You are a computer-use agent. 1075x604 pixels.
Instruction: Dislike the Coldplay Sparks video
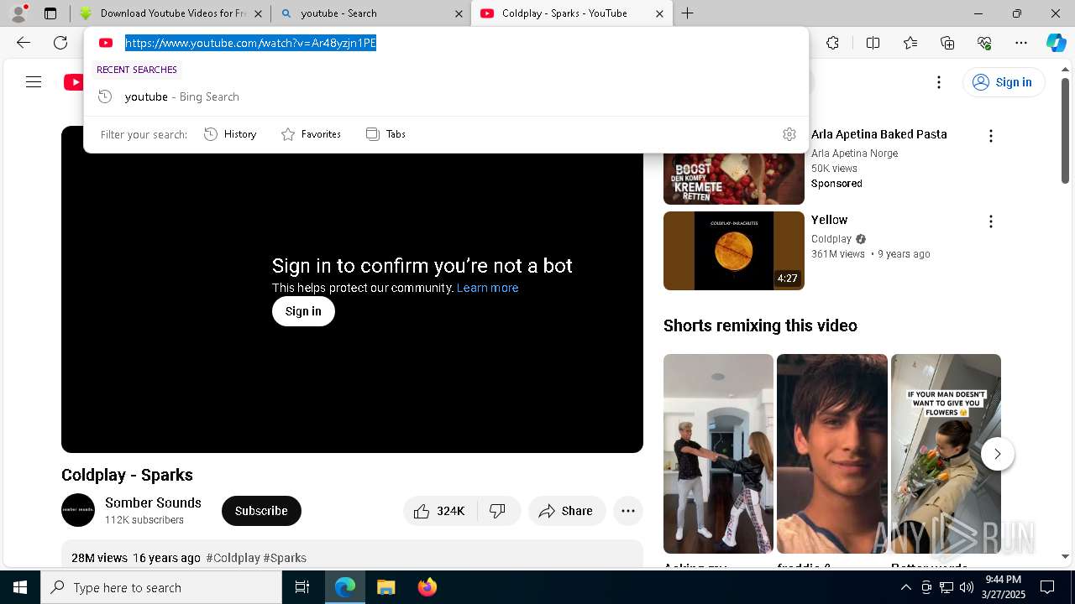pyautogui.click(x=499, y=511)
